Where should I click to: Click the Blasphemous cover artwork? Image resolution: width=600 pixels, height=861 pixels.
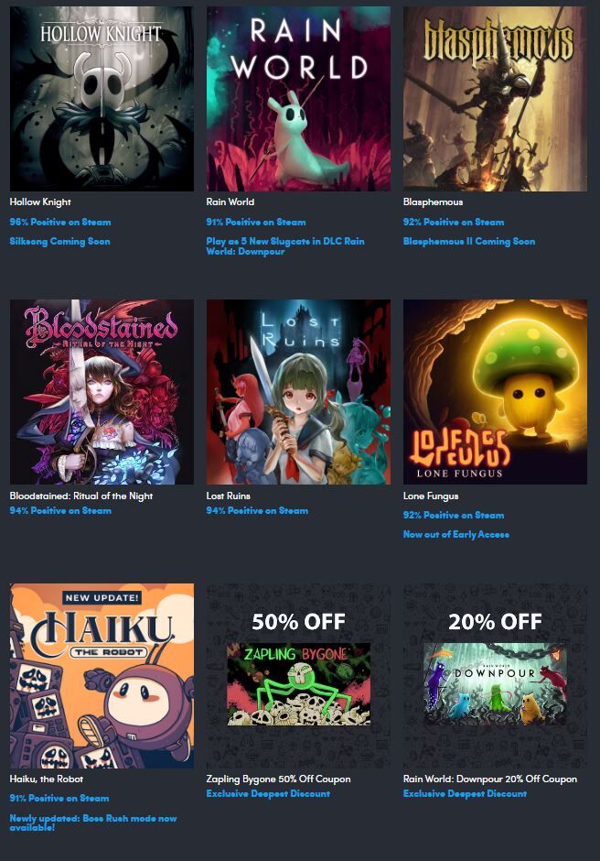tap(495, 99)
